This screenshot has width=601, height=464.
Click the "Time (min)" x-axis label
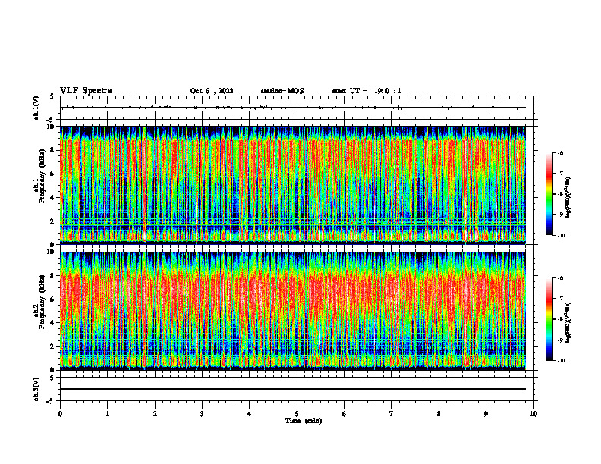[x=304, y=421]
